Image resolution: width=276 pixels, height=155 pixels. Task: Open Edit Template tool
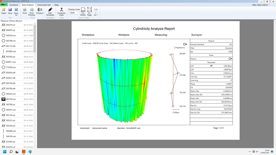point(50,12)
